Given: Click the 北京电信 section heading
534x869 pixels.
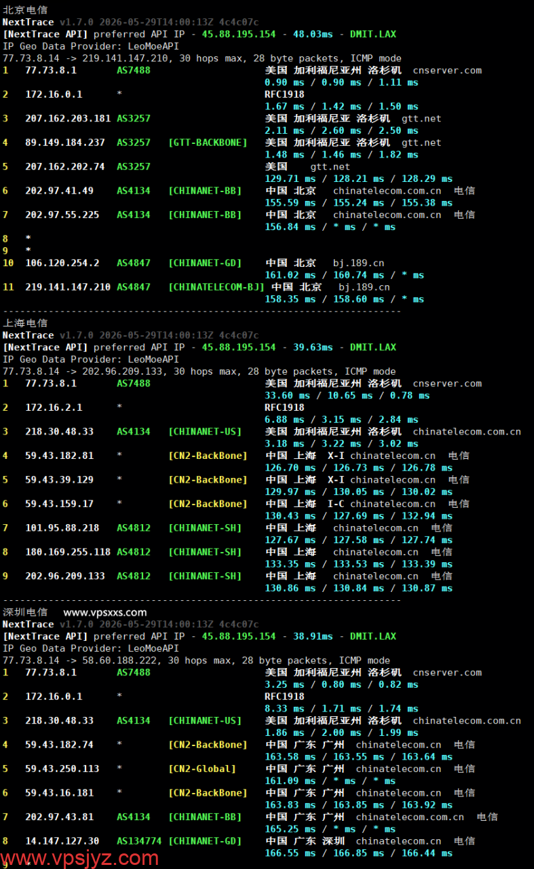Looking at the screenshot, I should [25, 10].
